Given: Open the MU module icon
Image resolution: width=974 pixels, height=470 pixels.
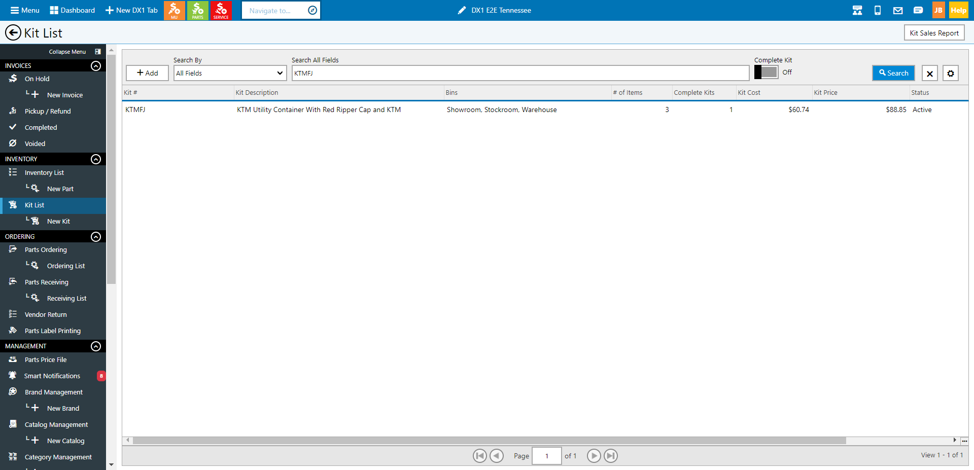Looking at the screenshot, I should pyautogui.click(x=175, y=10).
